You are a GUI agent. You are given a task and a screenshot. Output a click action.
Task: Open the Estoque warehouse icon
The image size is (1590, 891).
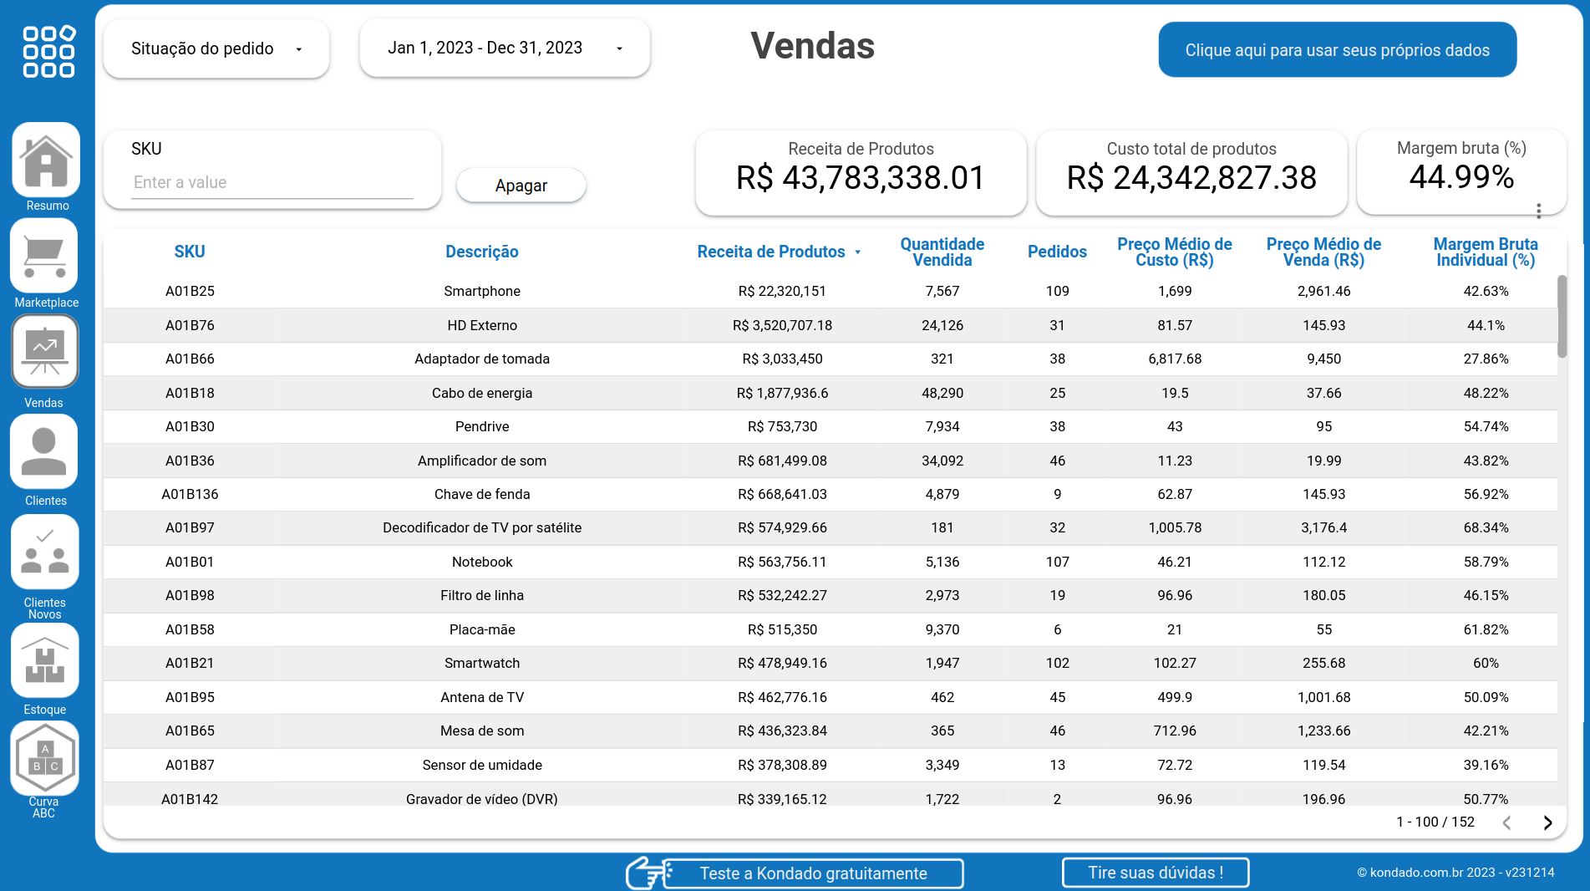click(x=44, y=660)
